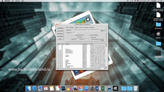Launch Final Cut Pro from dock
Image resolution: width=164 pixels, height=92 pixels.
pyautogui.click(x=69, y=88)
